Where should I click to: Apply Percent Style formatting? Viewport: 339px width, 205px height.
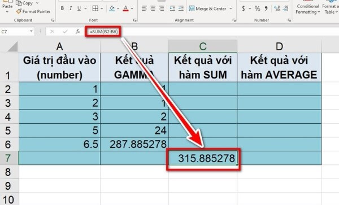[x=257, y=8]
